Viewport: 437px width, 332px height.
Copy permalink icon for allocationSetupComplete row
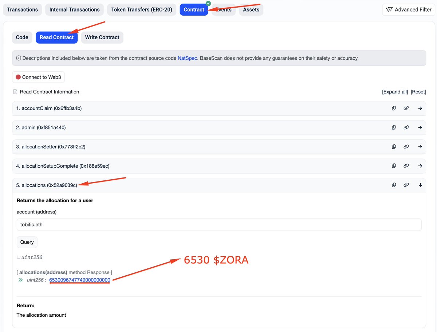pyautogui.click(x=406, y=166)
